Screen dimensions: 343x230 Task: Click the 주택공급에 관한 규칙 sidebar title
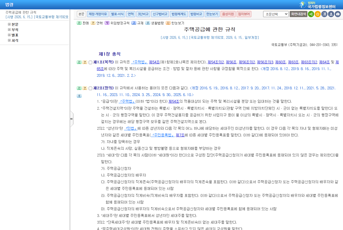(x=21, y=12)
